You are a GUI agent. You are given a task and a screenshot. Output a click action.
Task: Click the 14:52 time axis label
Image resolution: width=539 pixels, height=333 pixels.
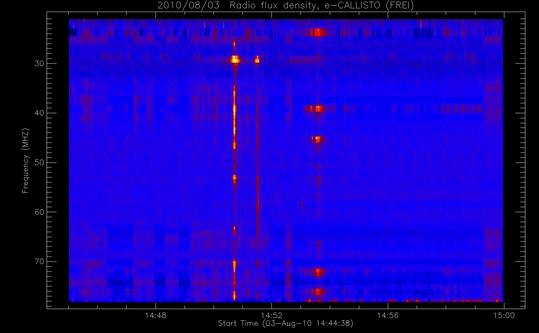point(271,315)
